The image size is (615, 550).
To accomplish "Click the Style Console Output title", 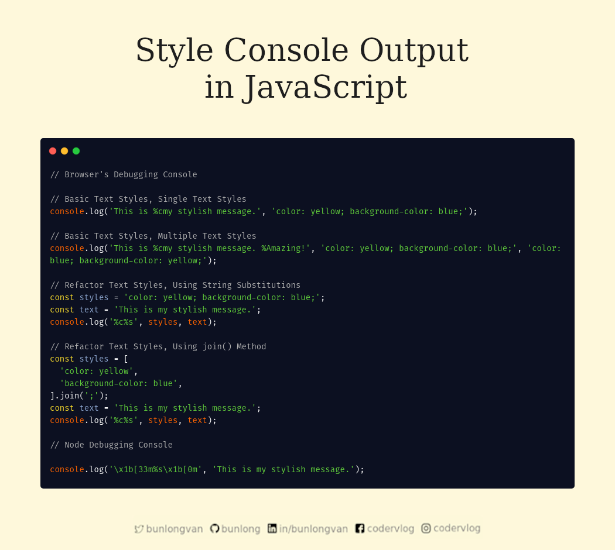I will pyautogui.click(x=302, y=51).
